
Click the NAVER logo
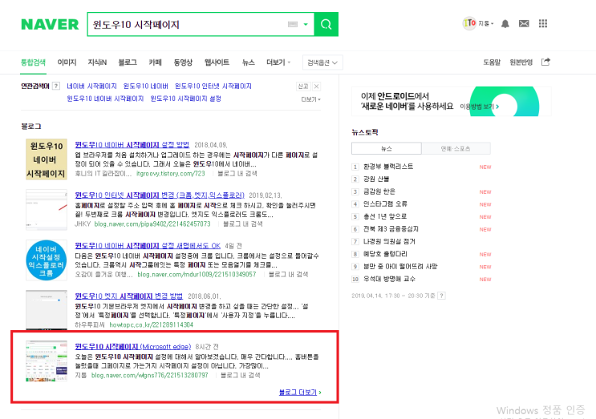pyautogui.click(x=50, y=24)
